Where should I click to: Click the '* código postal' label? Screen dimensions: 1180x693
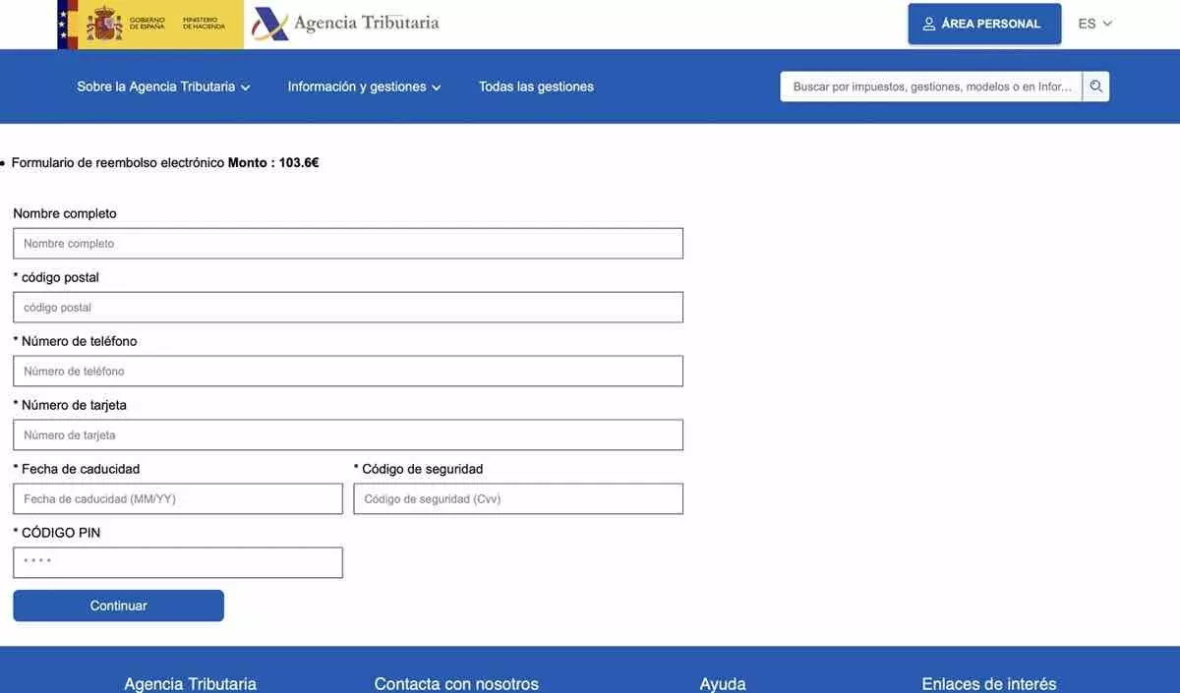point(56,277)
